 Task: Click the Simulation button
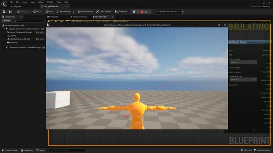pyautogui.click(x=121, y=11)
